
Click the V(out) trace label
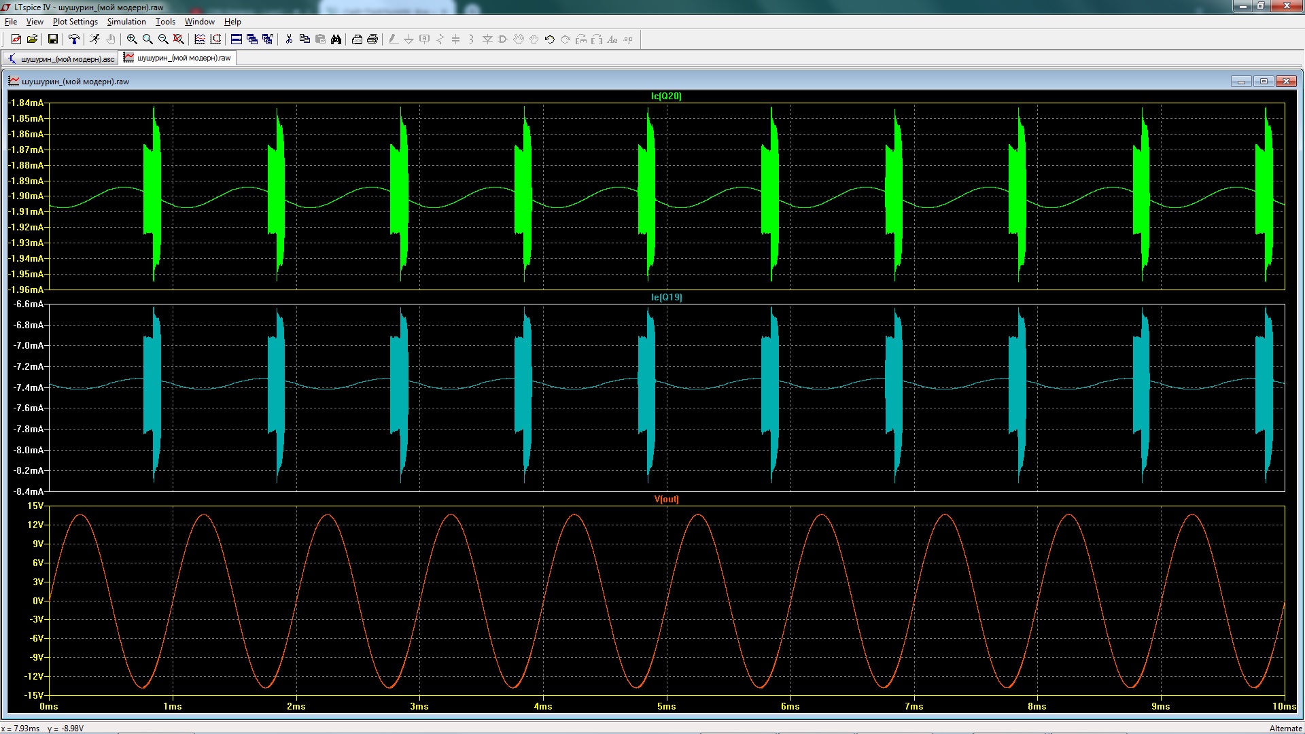[666, 500]
